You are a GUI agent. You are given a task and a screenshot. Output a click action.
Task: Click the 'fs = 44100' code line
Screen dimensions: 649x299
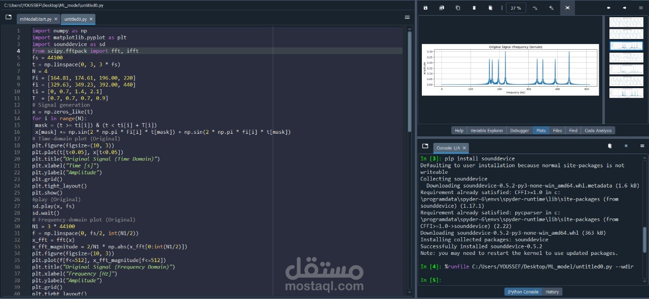pos(48,58)
